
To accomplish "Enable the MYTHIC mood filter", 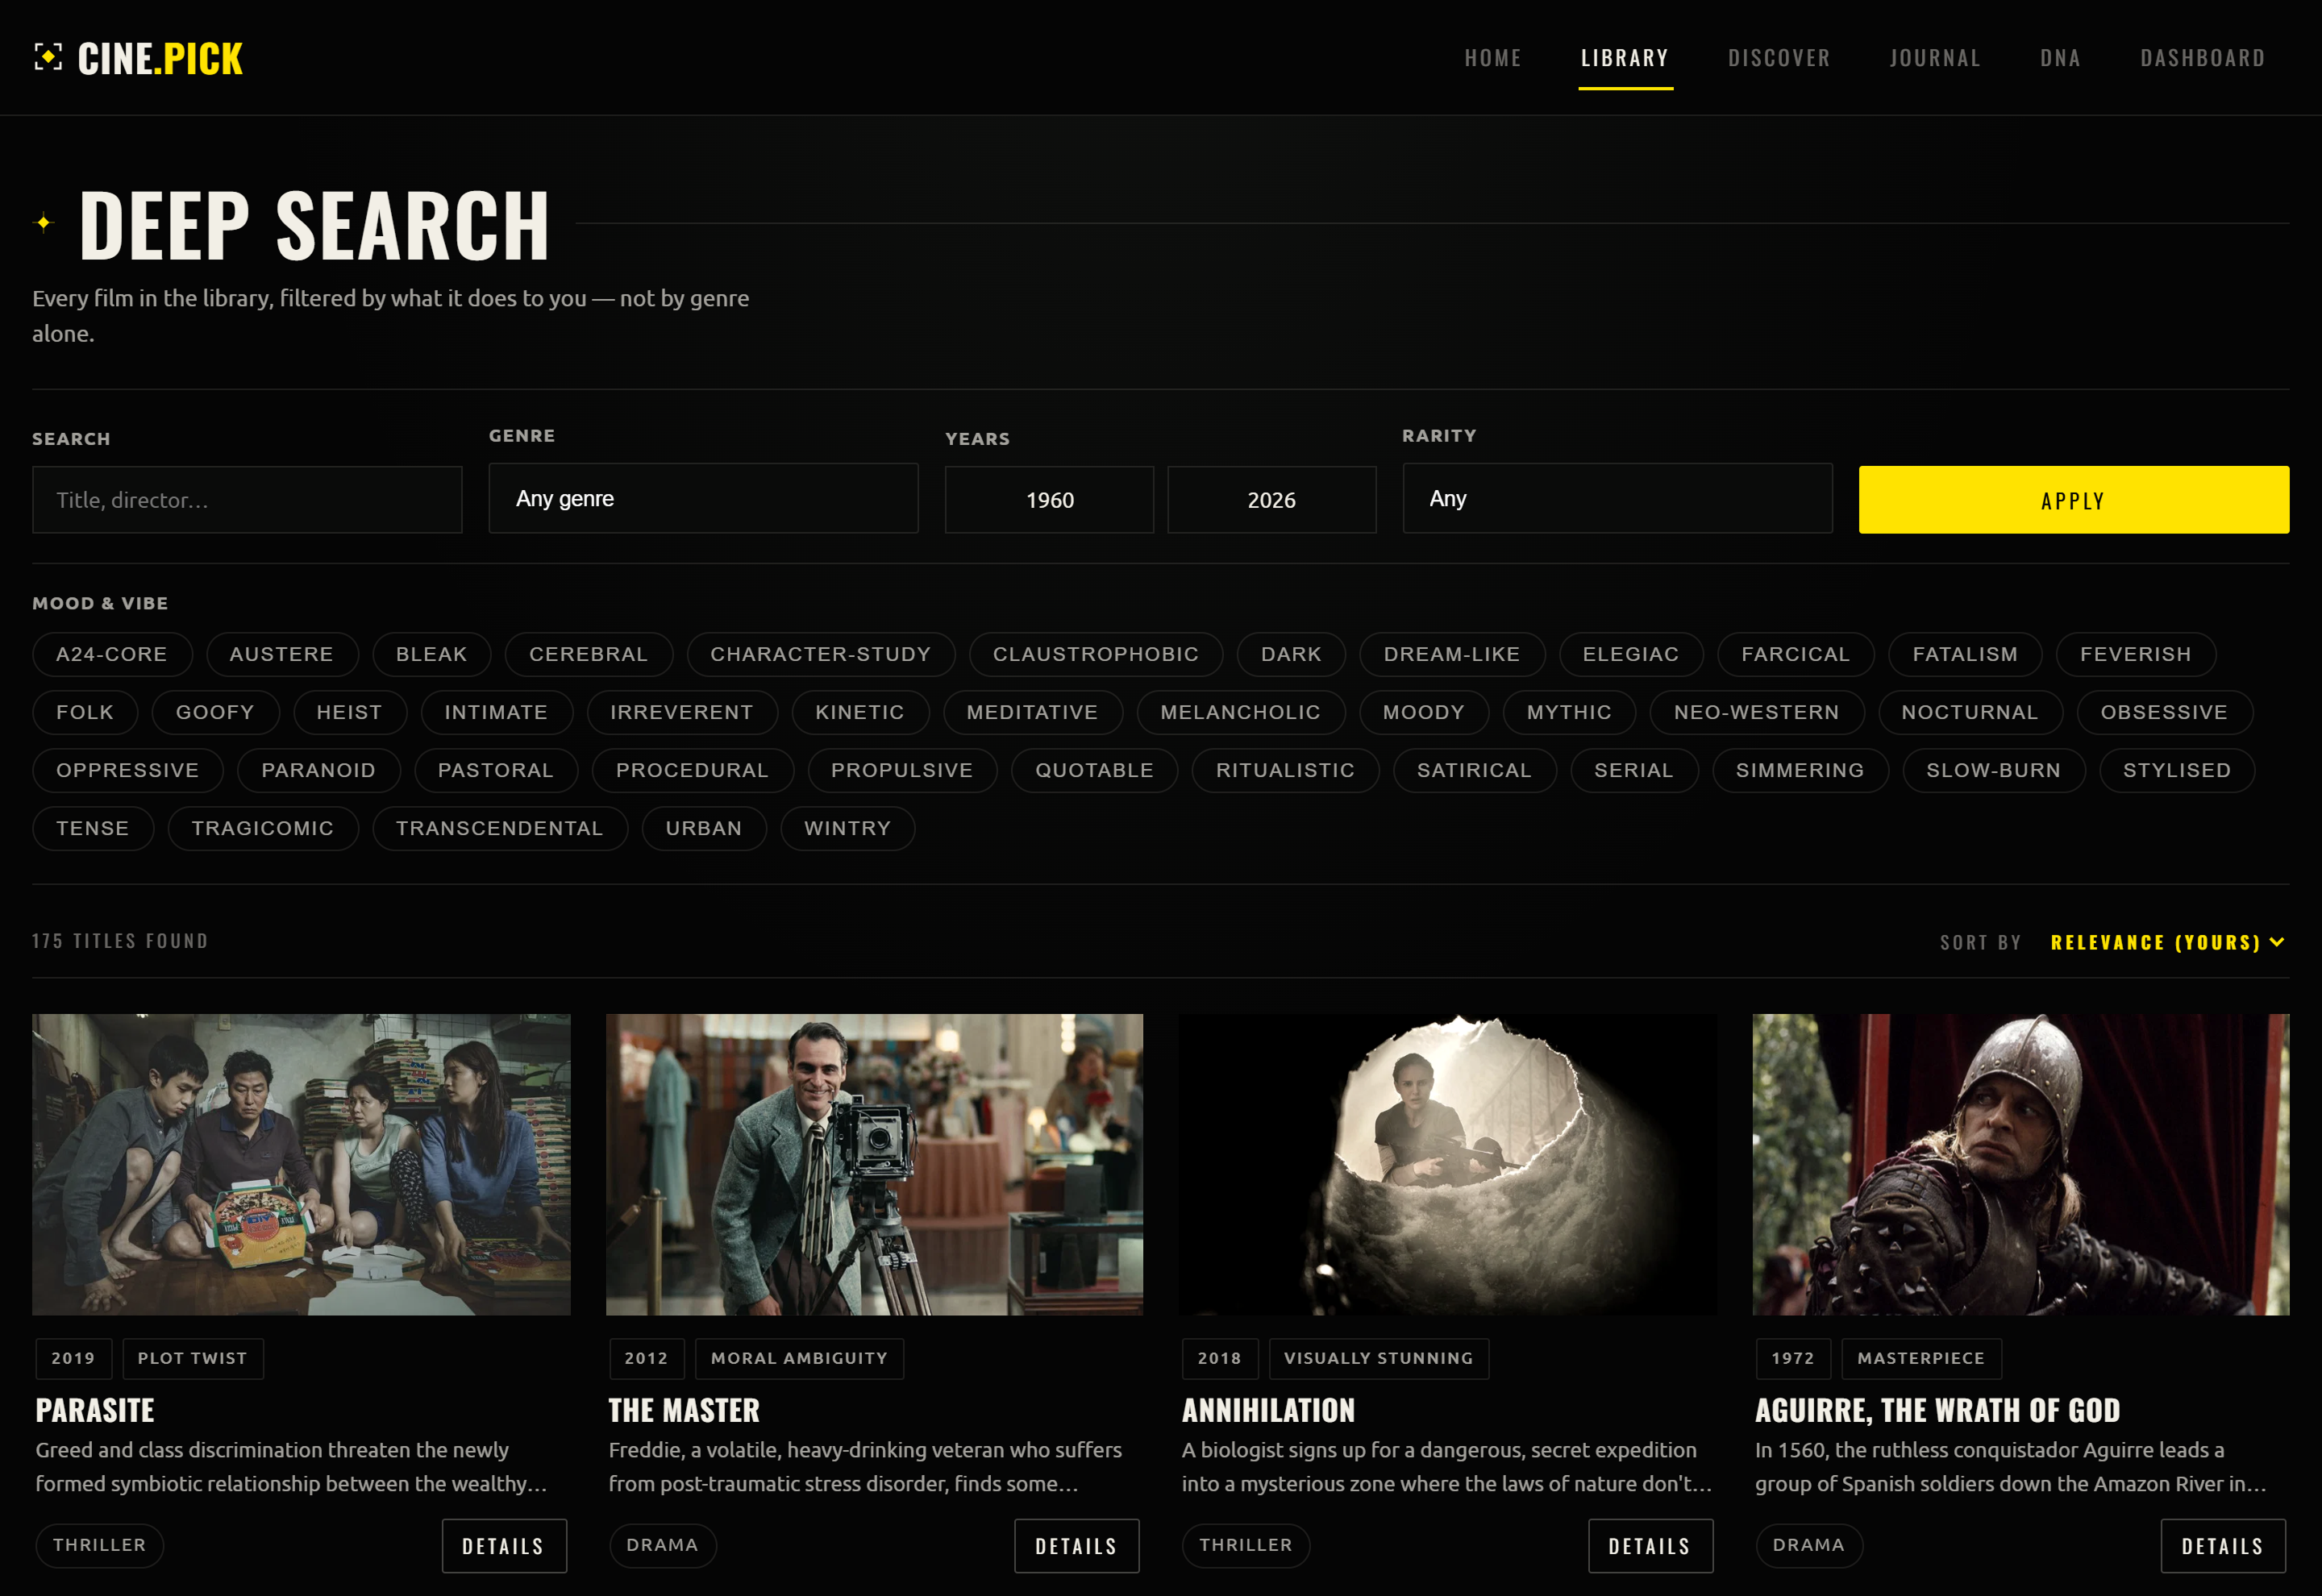I will [x=1569, y=712].
